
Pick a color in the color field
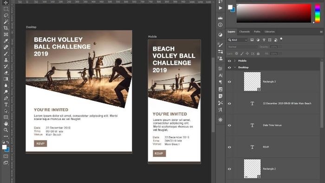pyautogui.click(x=274, y=13)
